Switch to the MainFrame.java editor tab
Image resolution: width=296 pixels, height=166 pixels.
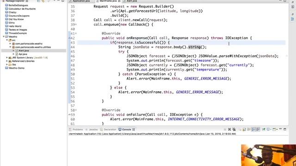pyautogui.click(x=108, y=1)
